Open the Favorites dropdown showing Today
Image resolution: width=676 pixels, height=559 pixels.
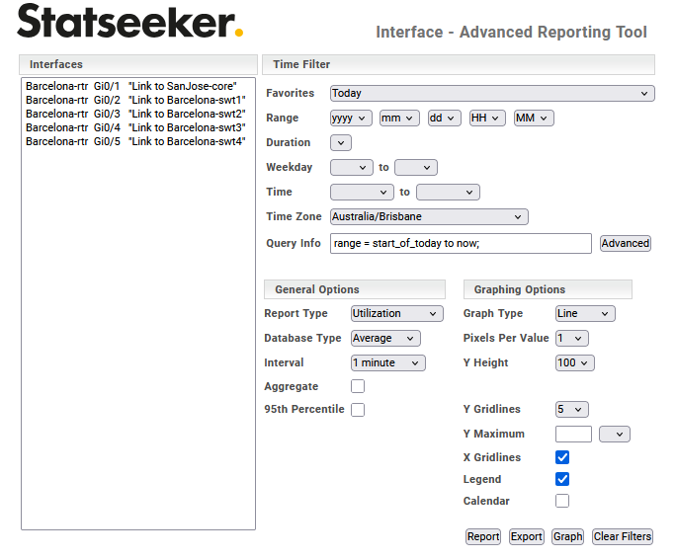point(492,94)
